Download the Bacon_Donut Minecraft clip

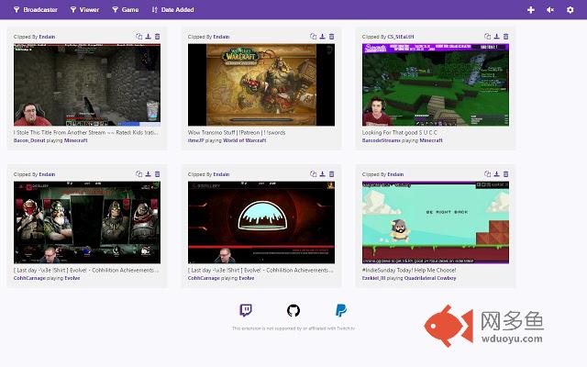tap(149, 37)
